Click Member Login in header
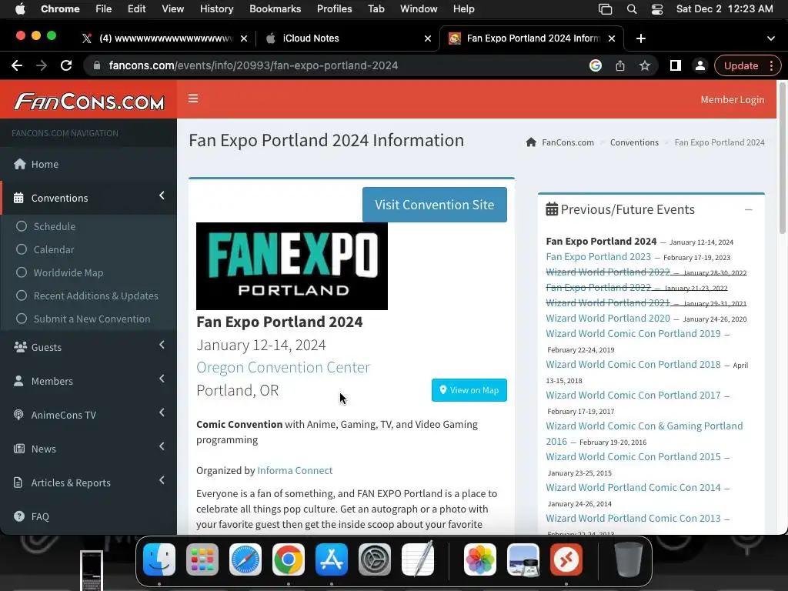The height and width of the screenshot is (591, 788). pos(733,99)
